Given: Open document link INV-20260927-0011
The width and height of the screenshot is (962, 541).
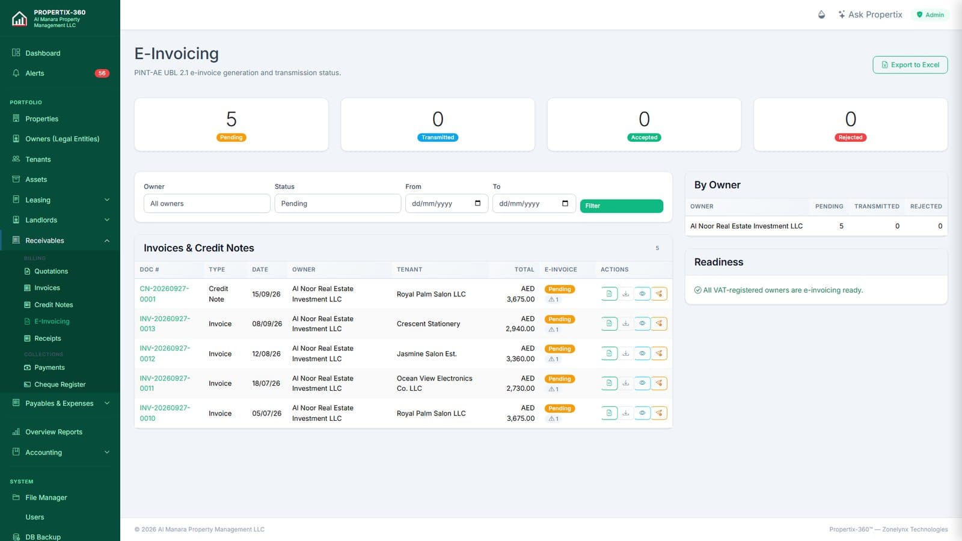Looking at the screenshot, I should point(165,383).
